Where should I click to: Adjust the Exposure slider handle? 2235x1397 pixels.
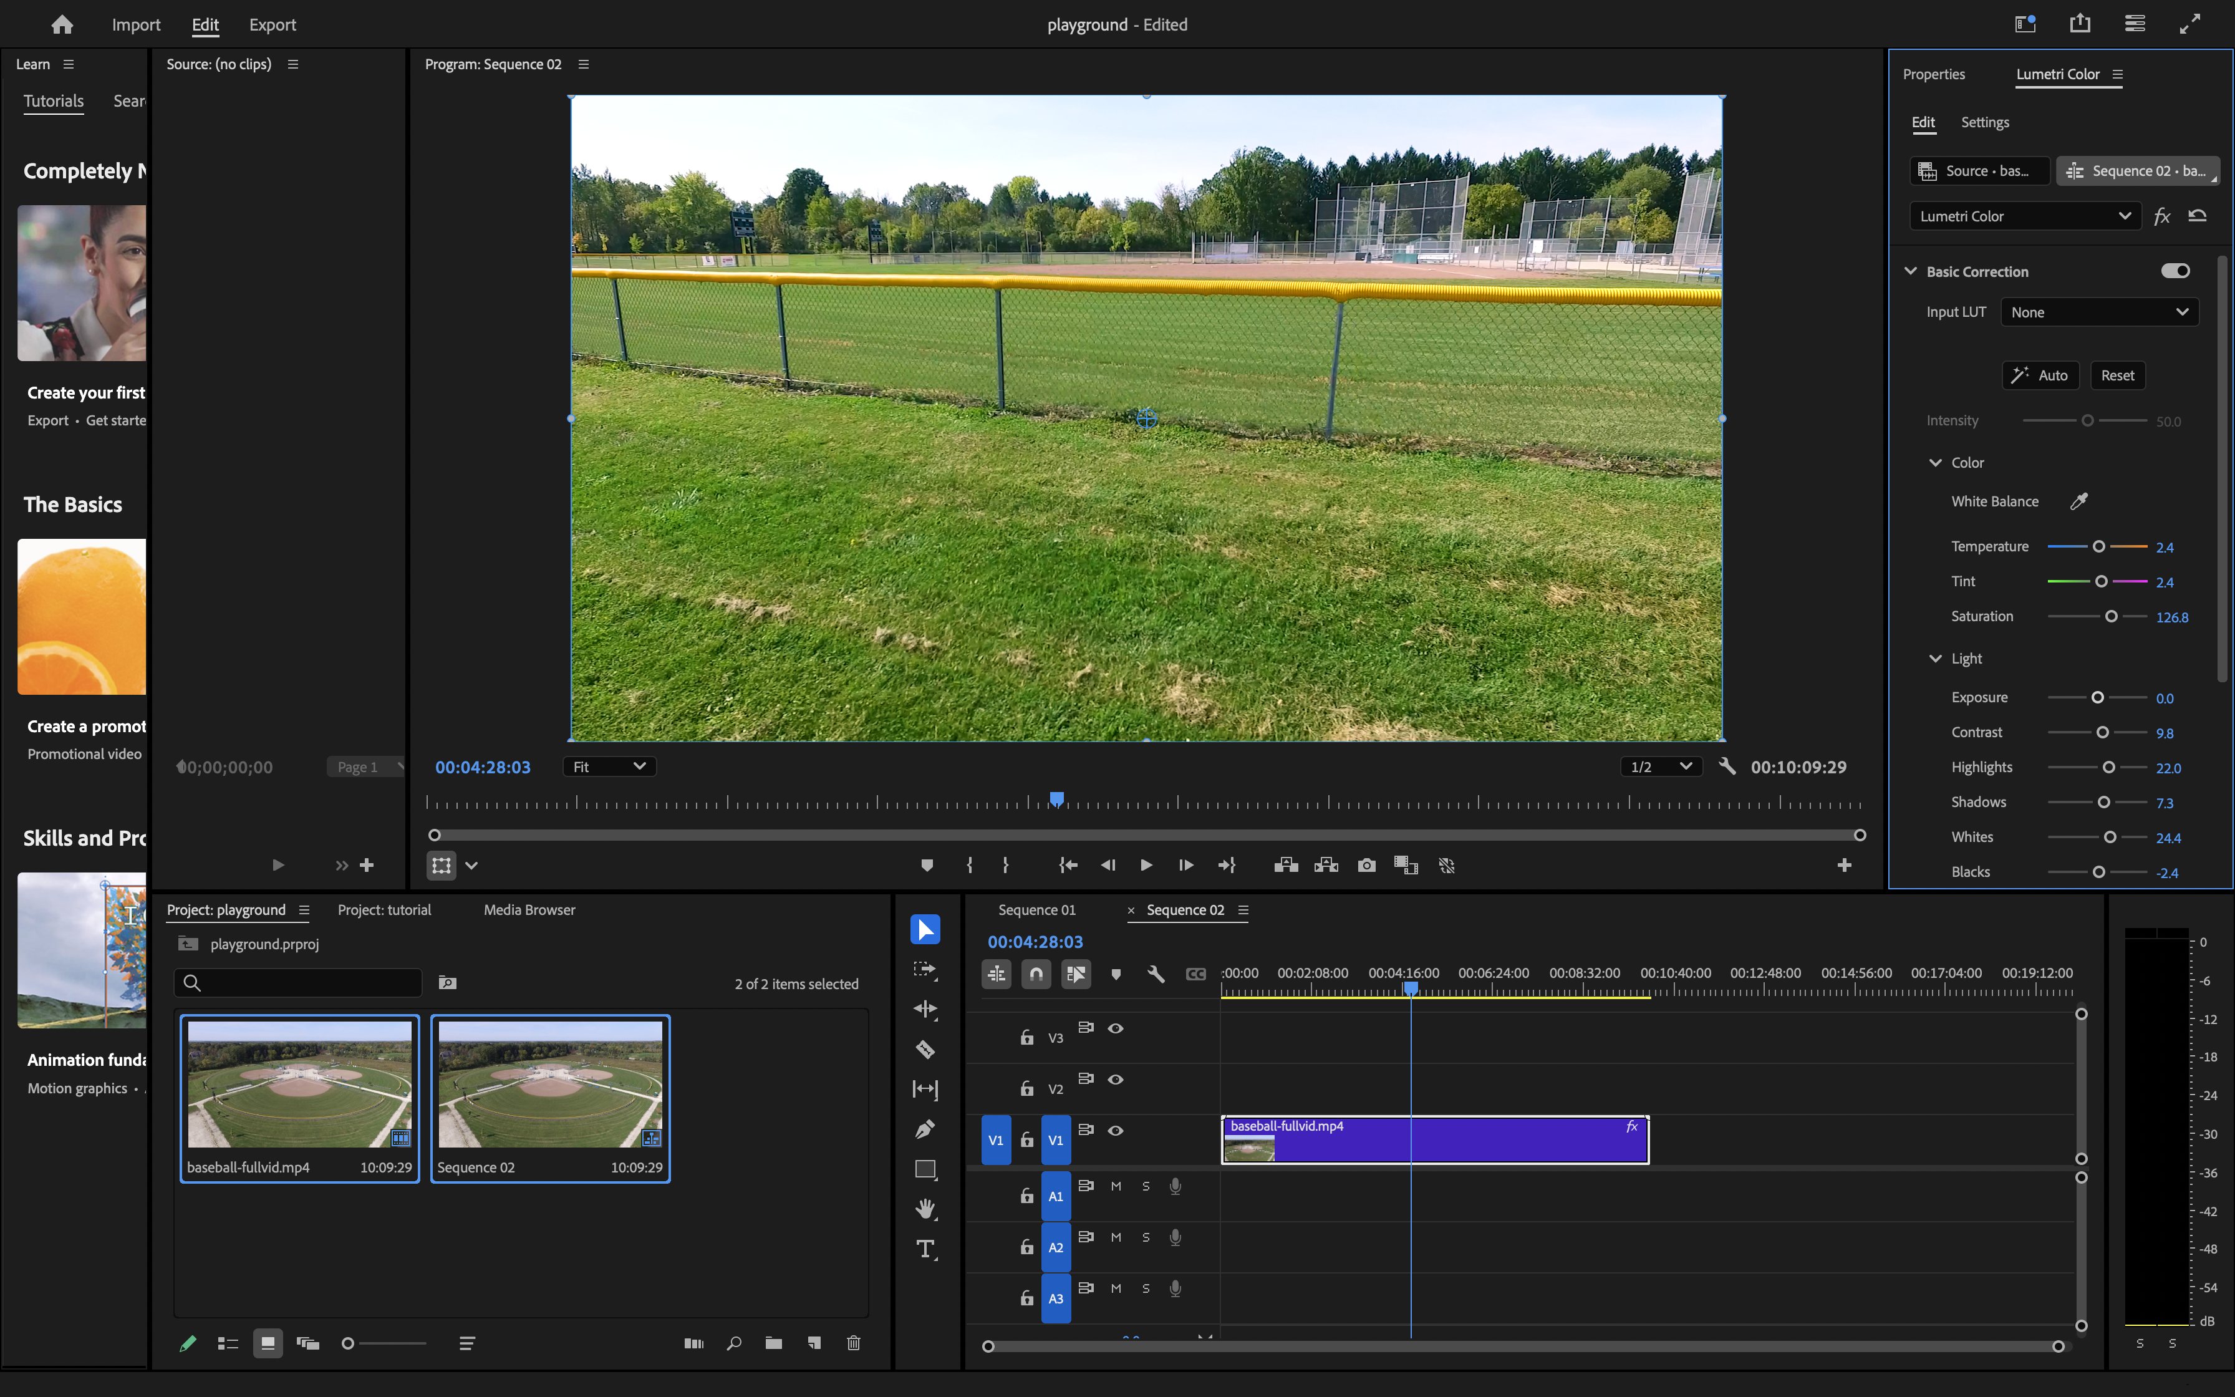2097,698
